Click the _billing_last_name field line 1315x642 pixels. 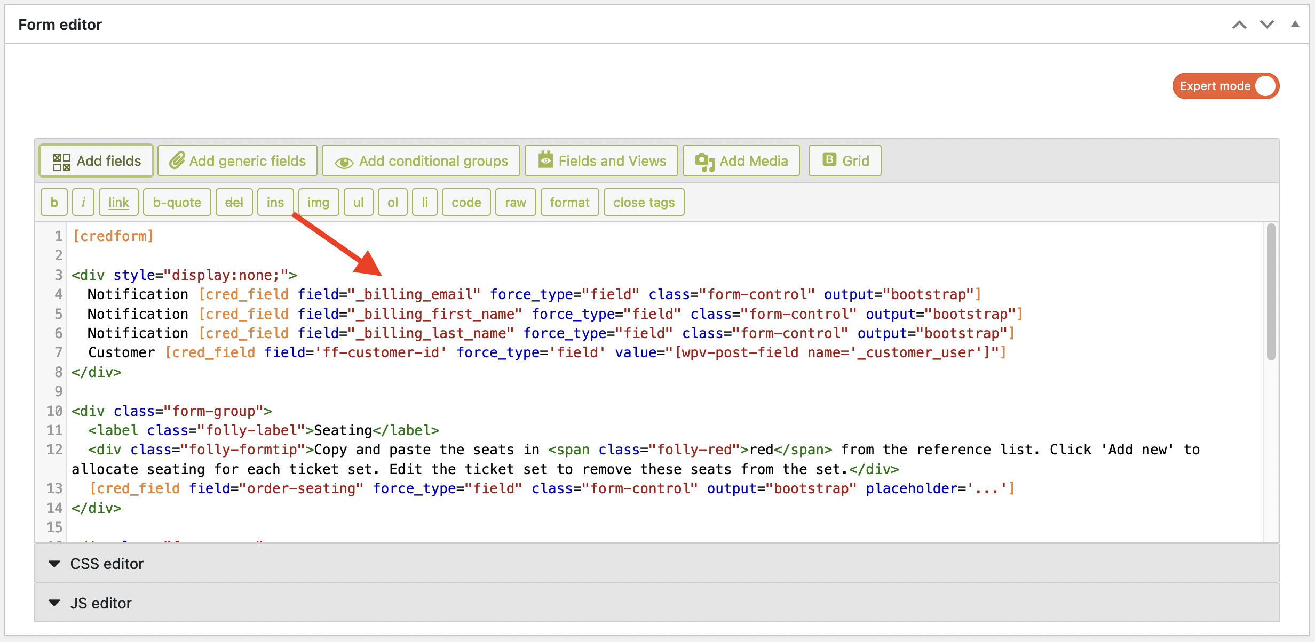coord(551,333)
